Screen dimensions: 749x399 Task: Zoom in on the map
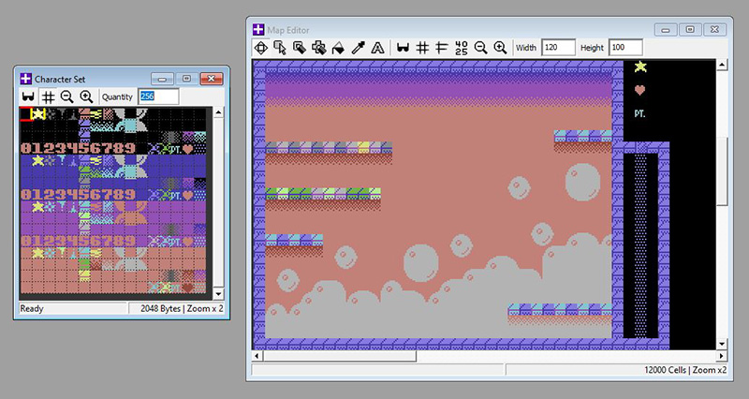(500, 47)
